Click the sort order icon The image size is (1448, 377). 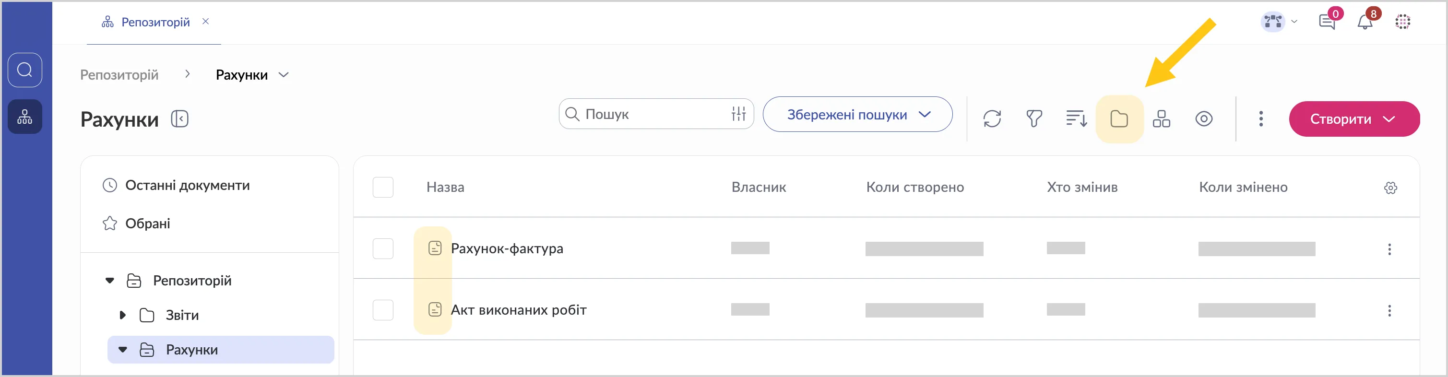[x=1076, y=119]
